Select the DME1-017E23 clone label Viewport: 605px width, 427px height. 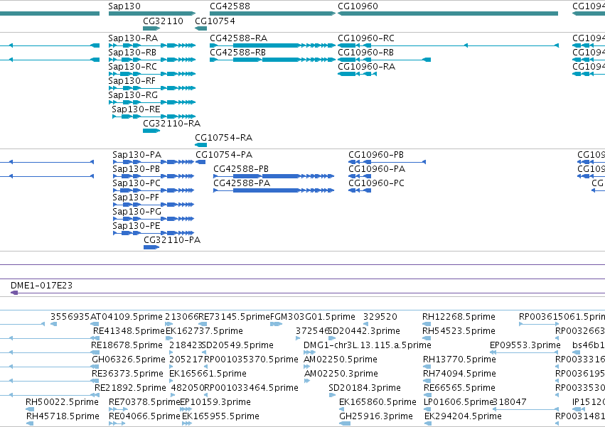(41, 286)
